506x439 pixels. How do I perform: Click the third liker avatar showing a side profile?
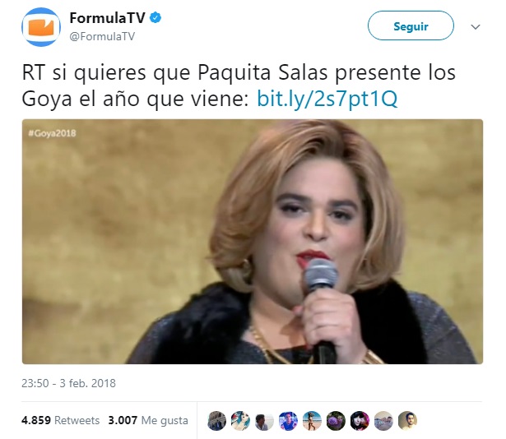click(264, 421)
